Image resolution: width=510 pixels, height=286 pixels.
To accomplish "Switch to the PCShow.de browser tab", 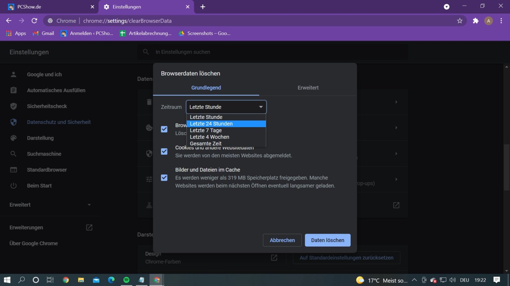I will [x=46, y=7].
